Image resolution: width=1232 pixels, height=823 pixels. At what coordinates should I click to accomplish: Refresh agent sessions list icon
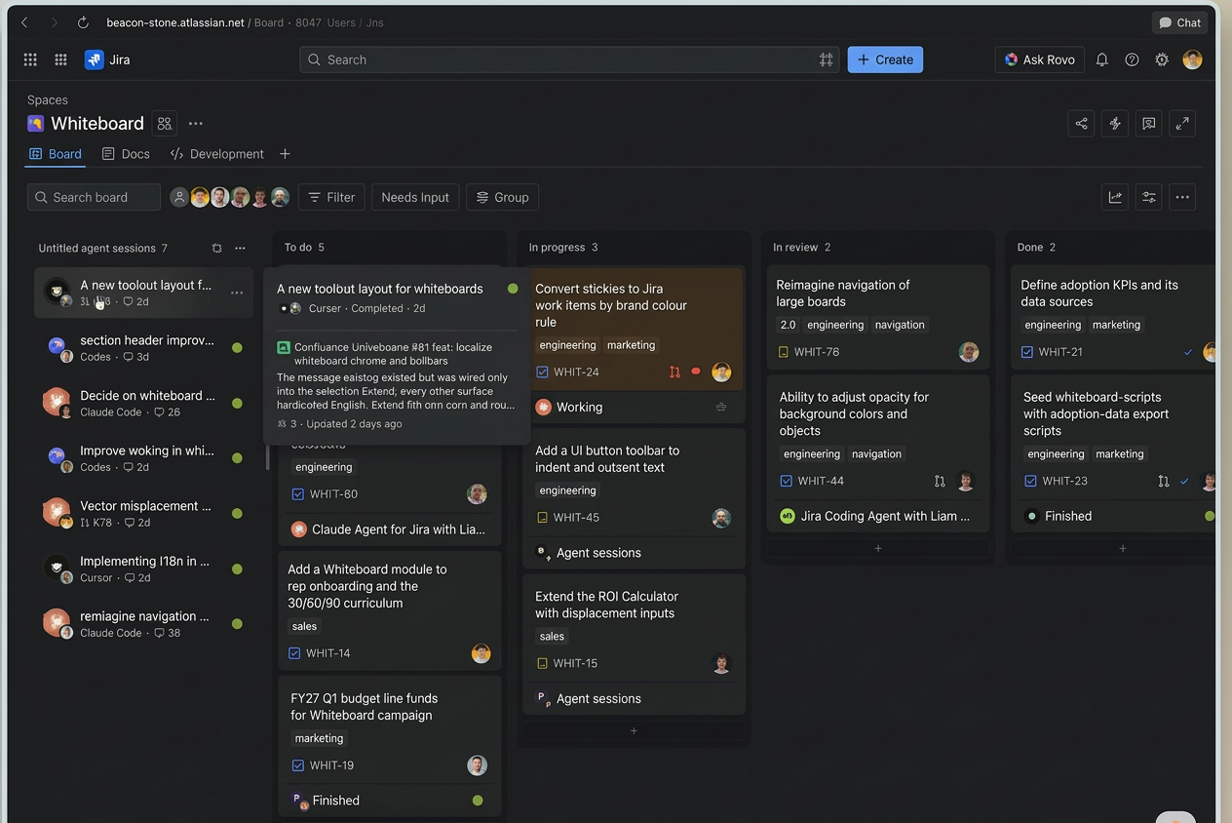216,249
